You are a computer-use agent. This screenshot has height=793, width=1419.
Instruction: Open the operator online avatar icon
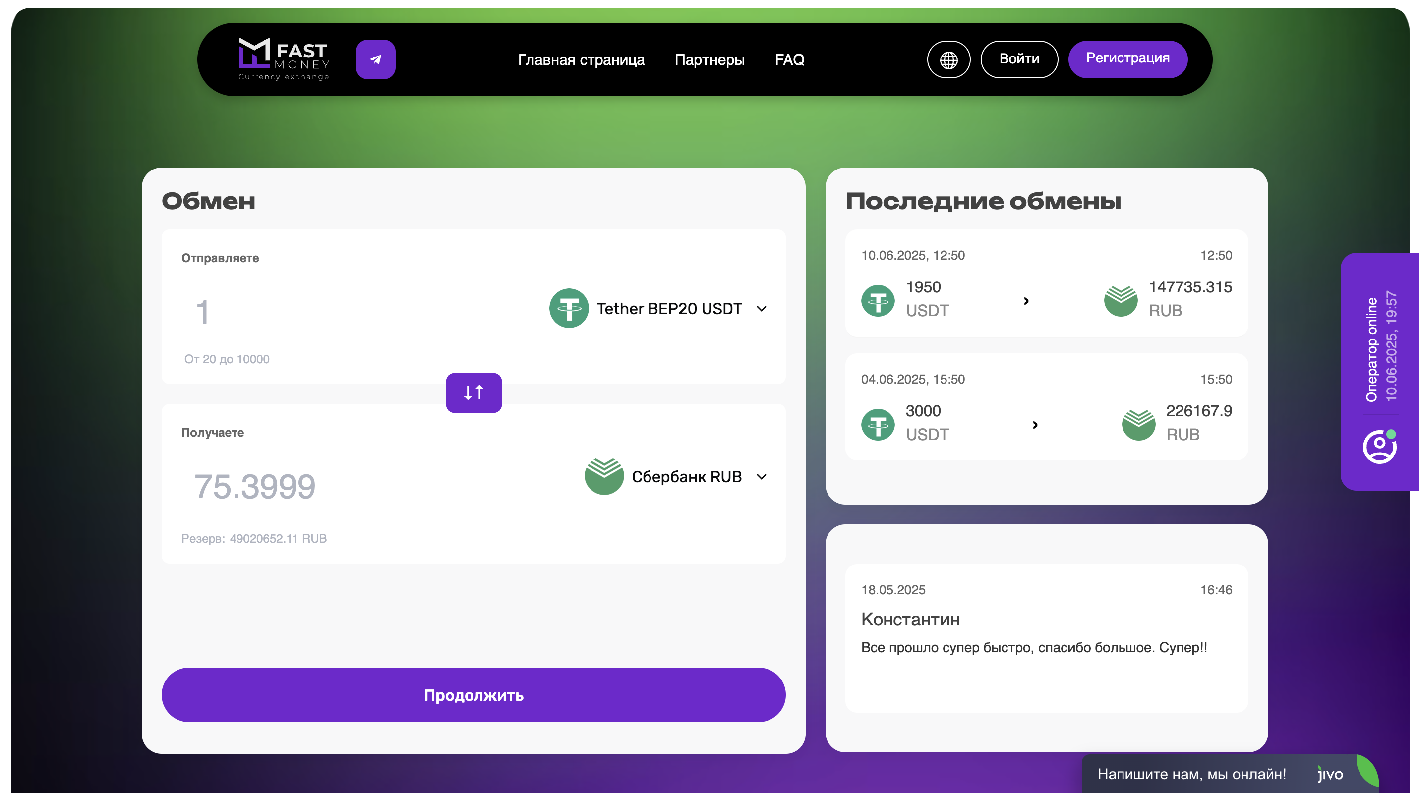click(1379, 447)
